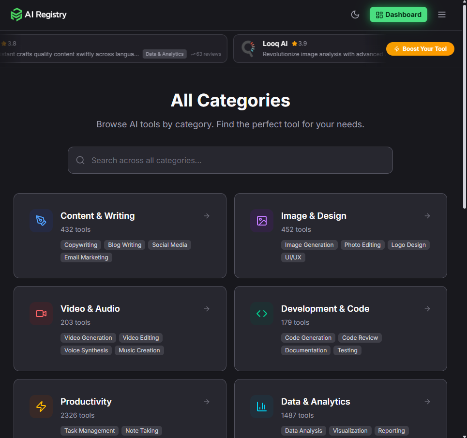Click the Development & Code brackets icon
Screen dimensions: 467x438
click(262, 314)
